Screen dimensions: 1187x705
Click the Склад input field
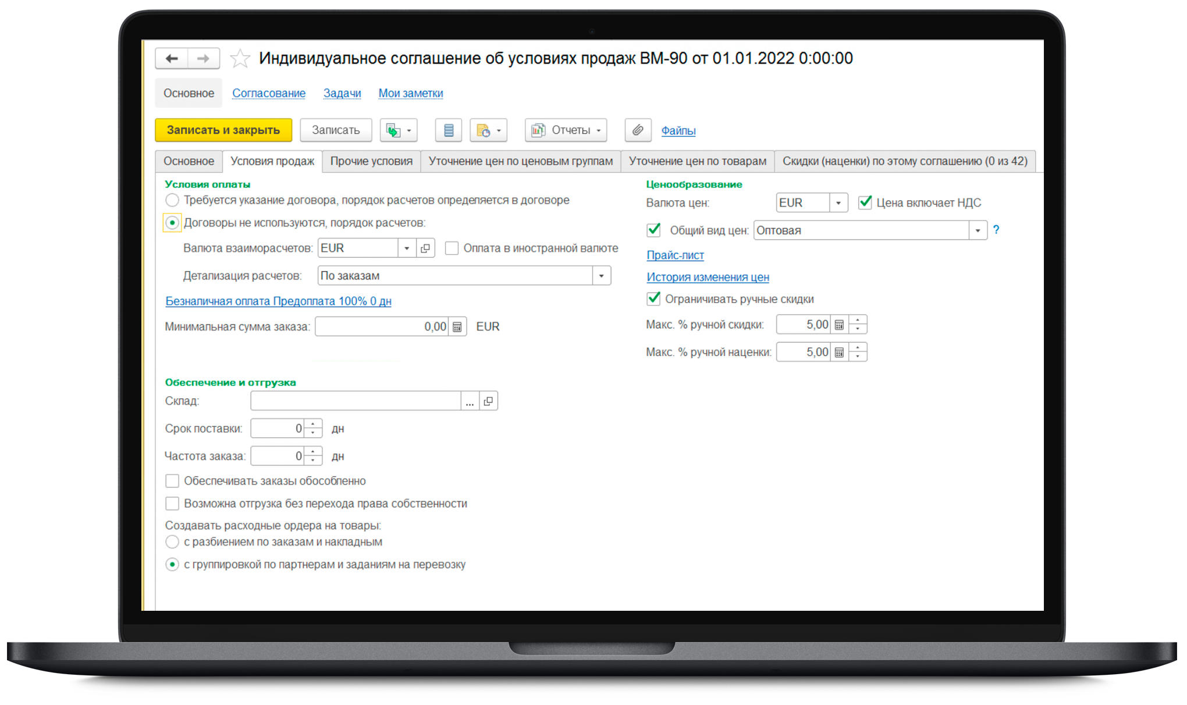tap(356, 401)
